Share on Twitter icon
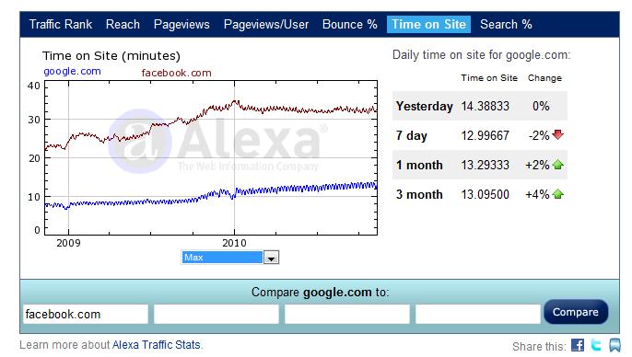 (596, 345)
